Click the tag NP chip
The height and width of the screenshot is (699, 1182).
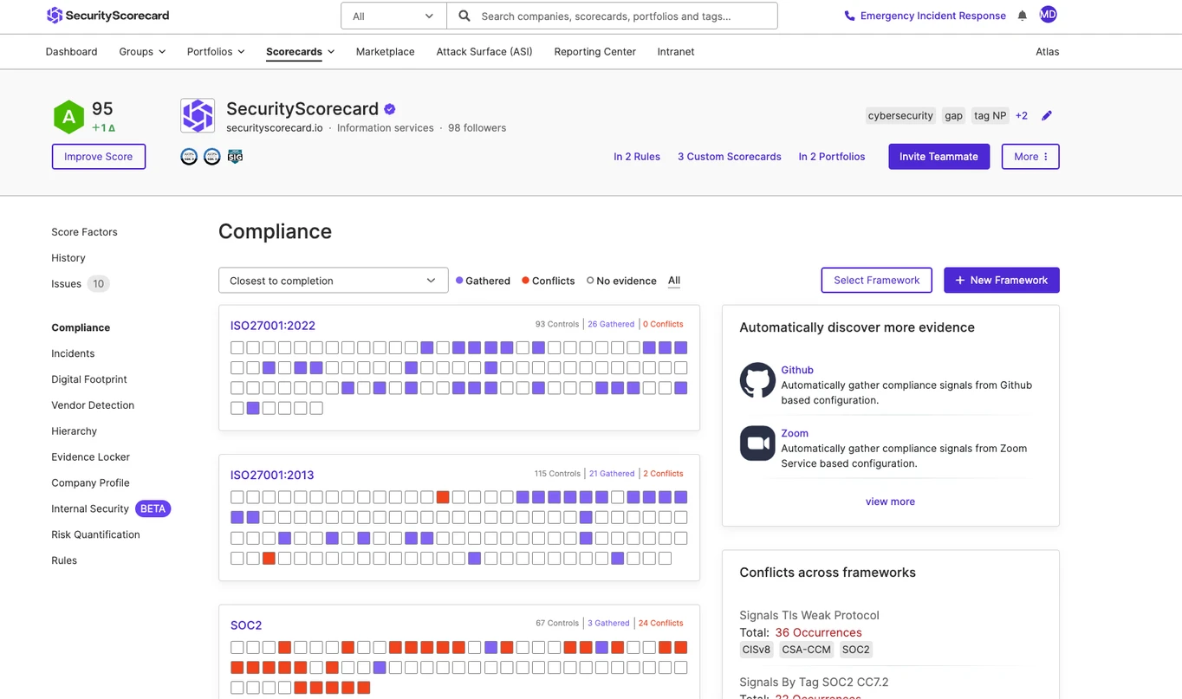tap(990, 115)
